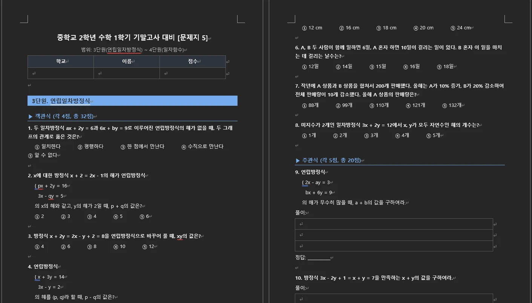Select answer option '④ 수직으로 만난다'

click(x=202, y=146)
